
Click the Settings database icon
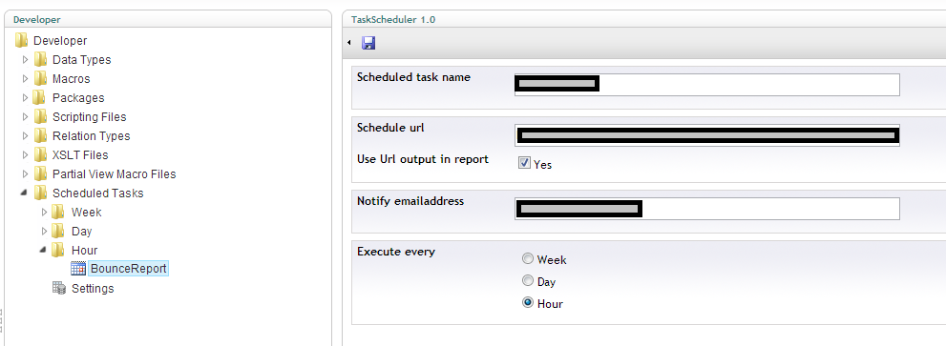point(59,288)
